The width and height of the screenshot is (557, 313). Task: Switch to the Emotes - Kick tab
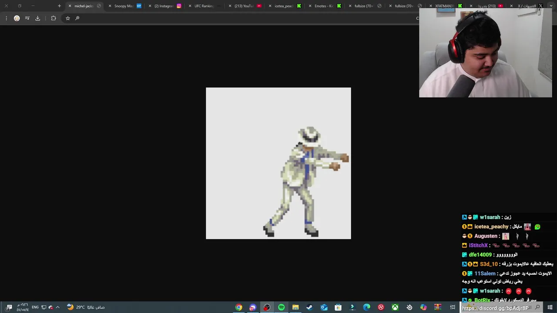[324, 6]
